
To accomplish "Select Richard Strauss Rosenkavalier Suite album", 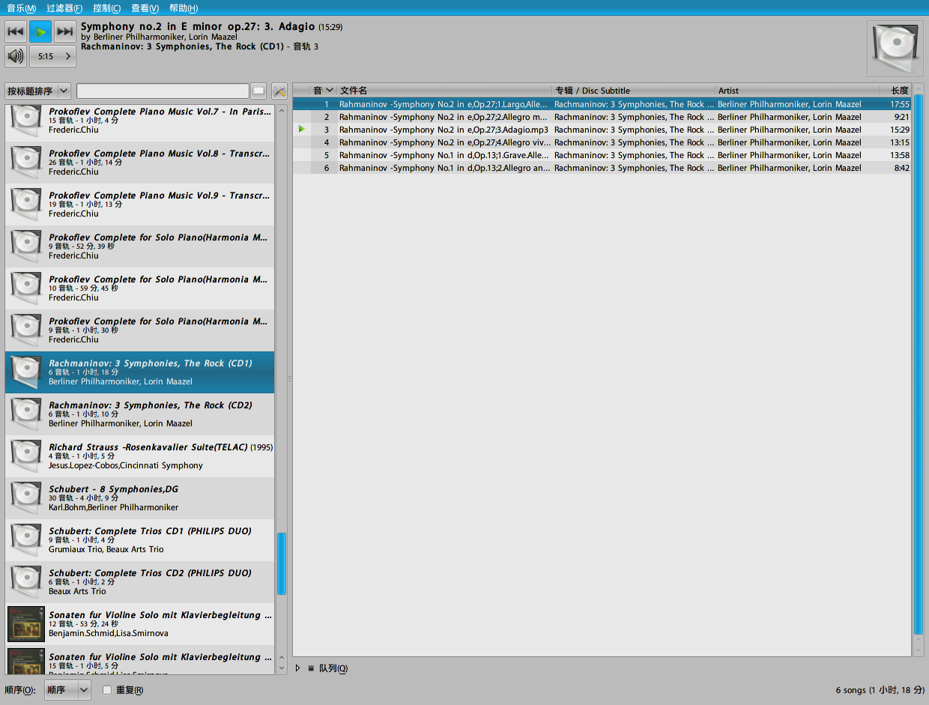I will click(140, 456).
